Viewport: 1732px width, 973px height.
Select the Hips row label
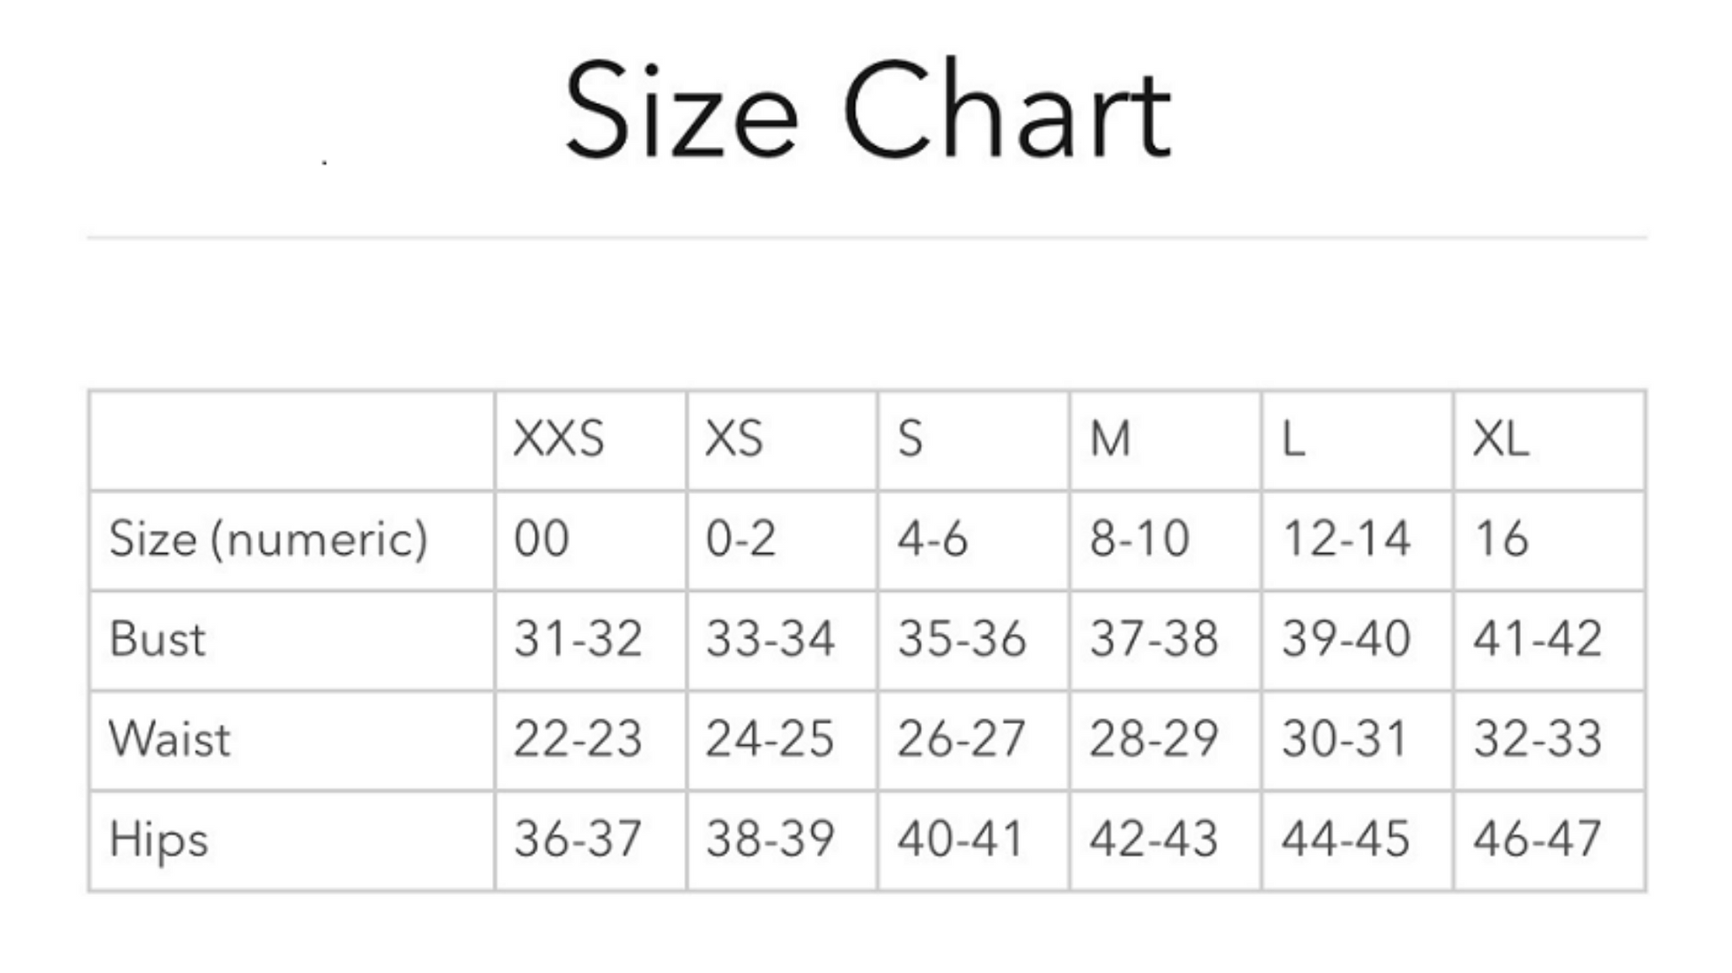coord(158,839)
